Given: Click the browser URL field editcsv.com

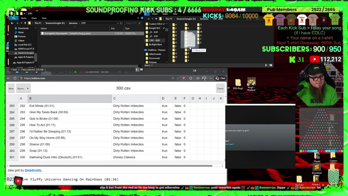Looking at the screenshot, I should [x=34, y=78].
